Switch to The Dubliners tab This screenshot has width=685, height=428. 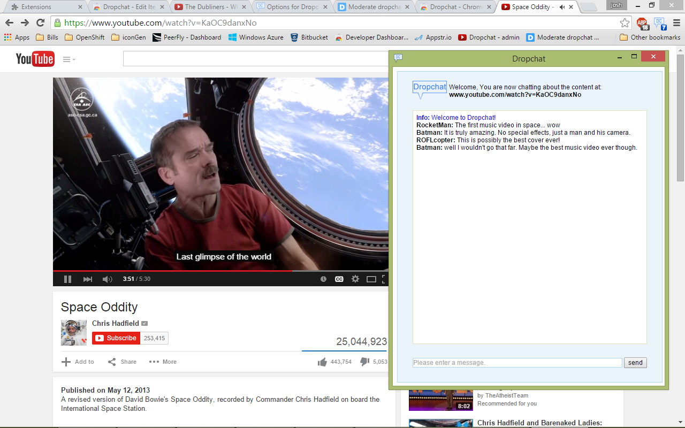click(211, 7)
